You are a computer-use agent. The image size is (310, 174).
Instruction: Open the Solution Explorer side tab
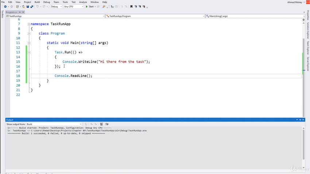click(x=308, y=30)
